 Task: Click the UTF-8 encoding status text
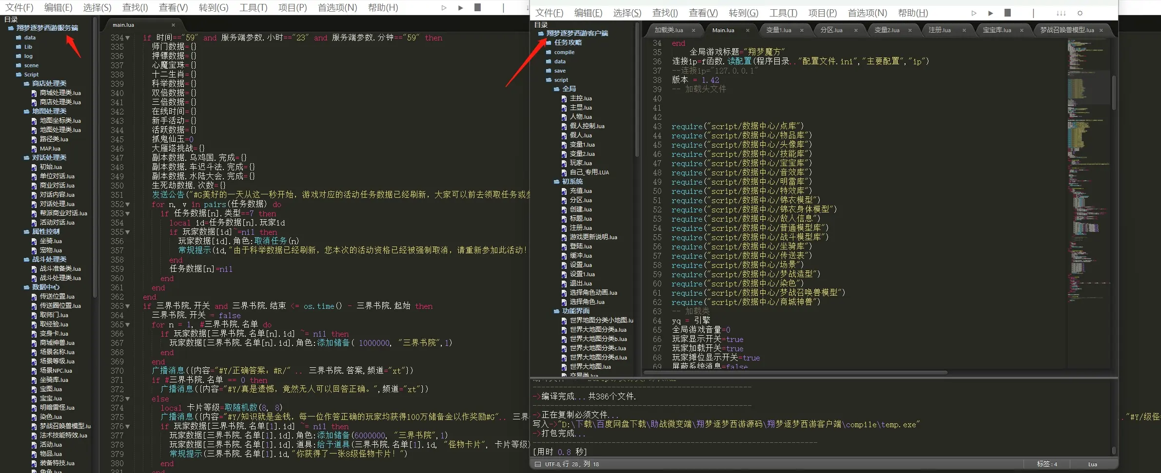pyautogui.click(x=552, y=464)
